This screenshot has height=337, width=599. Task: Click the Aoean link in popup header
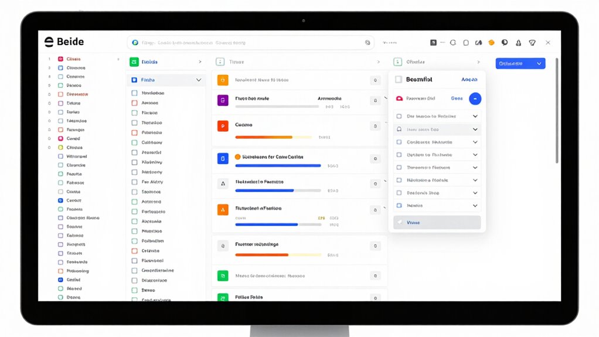tap(469, 80)
